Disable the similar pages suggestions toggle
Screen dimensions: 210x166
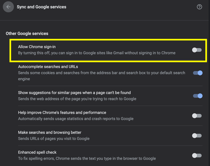[x=197, y=96]
